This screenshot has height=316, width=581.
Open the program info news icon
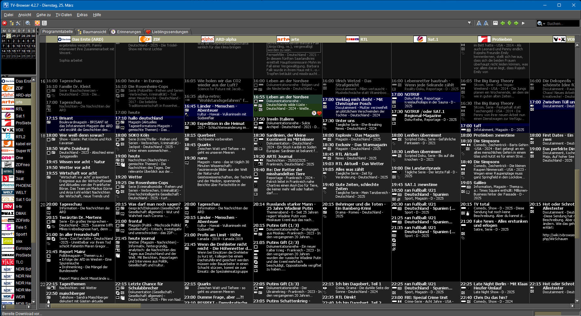click(x=44, y=23)
